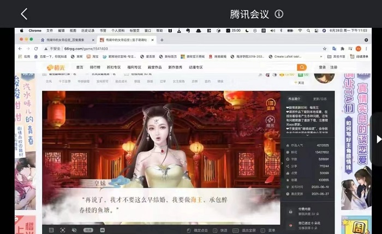Open the 书签 menu
The width and height of the screenshot is (382, 234).
point(103,31)
